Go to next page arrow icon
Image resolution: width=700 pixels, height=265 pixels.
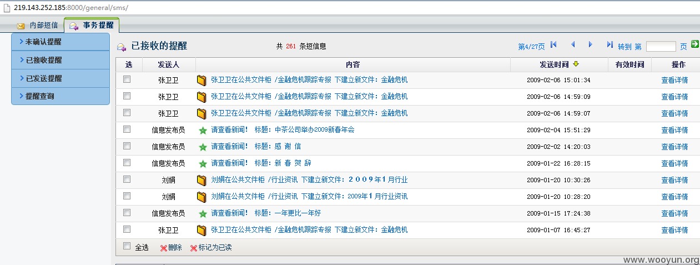coord(591,44)
